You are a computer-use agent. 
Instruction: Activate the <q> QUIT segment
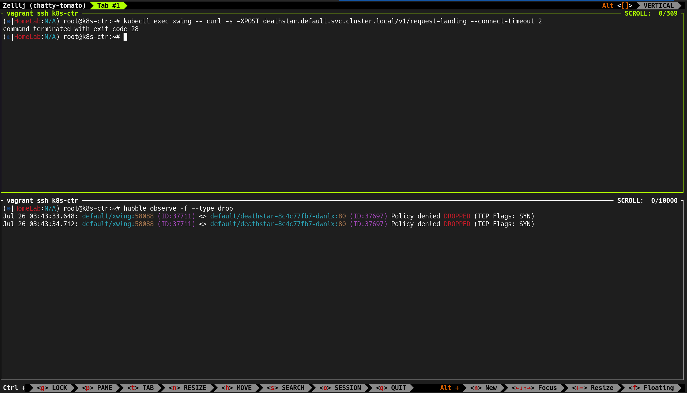click(391, 388)
